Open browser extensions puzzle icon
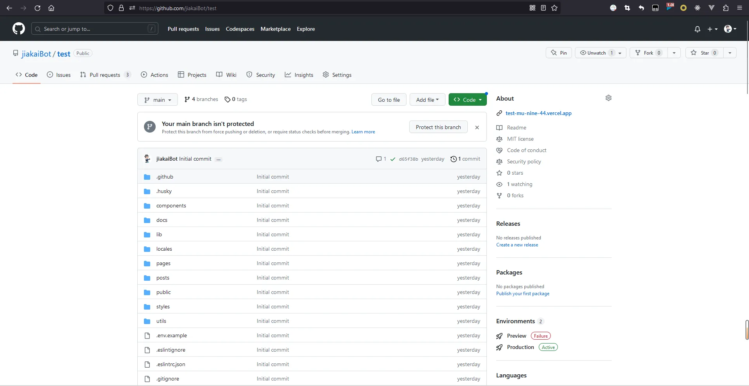 coord(726,8)
